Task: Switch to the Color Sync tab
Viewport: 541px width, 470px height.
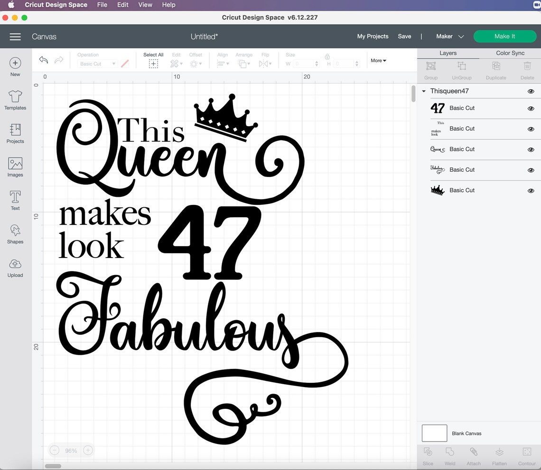Action: 510,53
